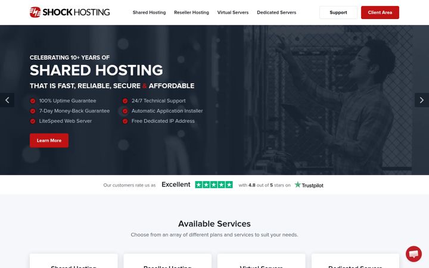The image size is (429, 268).
Task: Click the "100% Uptime Guarantee" text
Action: pyautogui.click(x=67, y=101)
